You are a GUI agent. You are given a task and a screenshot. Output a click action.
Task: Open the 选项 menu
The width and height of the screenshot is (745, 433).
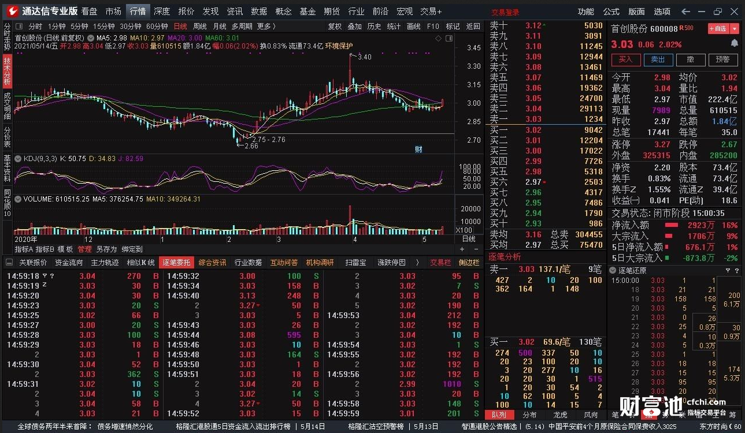tap(662, 11)
